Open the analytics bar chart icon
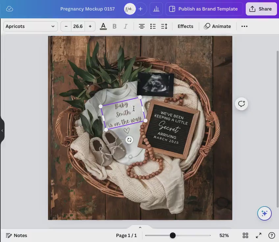Viewport: 279px width, 242px height. click(x=156, y=9)
